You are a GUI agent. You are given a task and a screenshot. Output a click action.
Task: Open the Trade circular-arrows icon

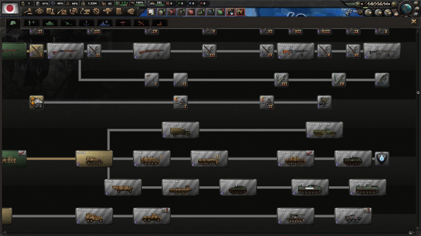coord(74,12)
